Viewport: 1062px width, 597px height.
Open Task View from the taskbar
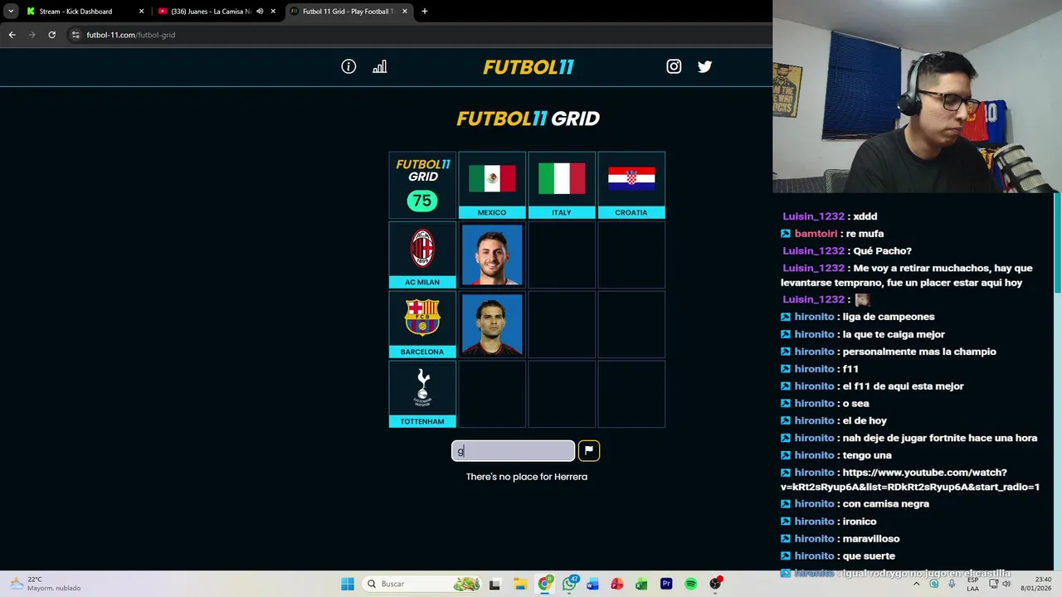(x=495, y=584)
